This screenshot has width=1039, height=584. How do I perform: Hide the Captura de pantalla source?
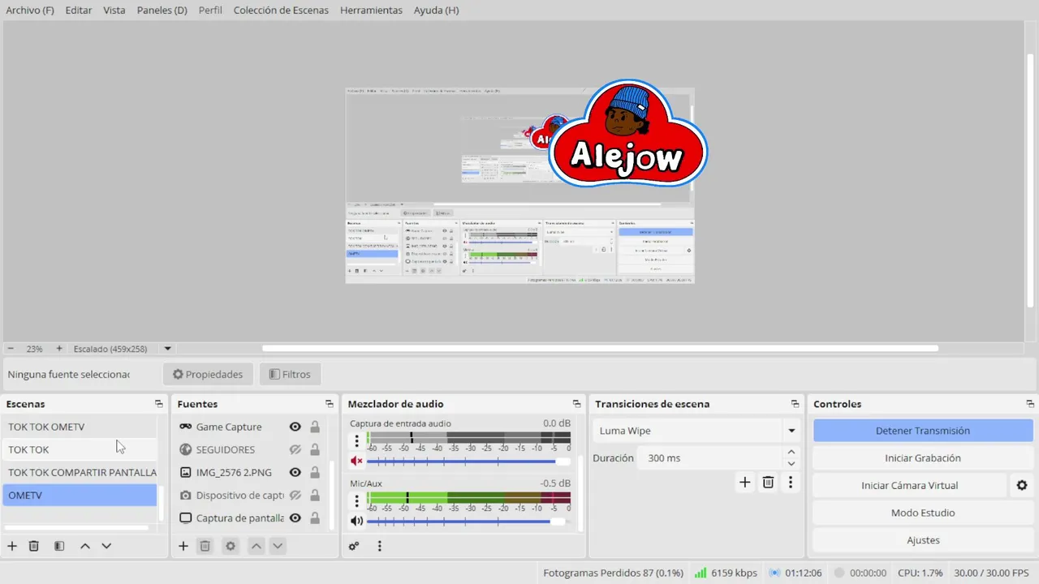tap(295, 517)
